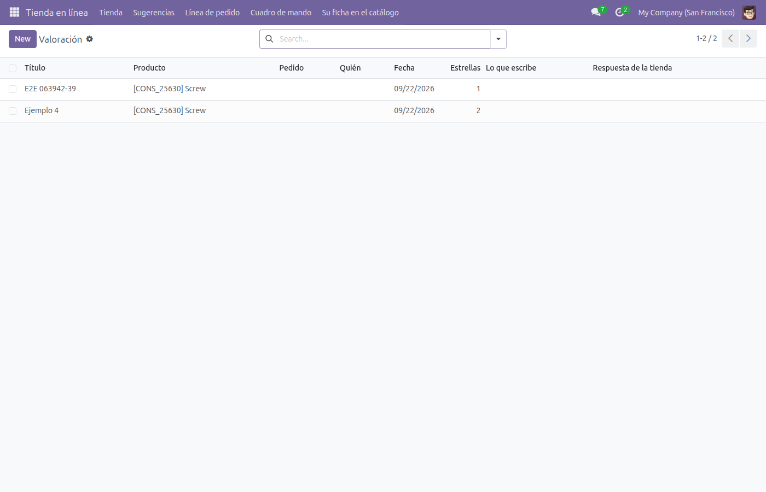Go to previous page arrow
Screen dimensions: 766x492
(730, 38)
